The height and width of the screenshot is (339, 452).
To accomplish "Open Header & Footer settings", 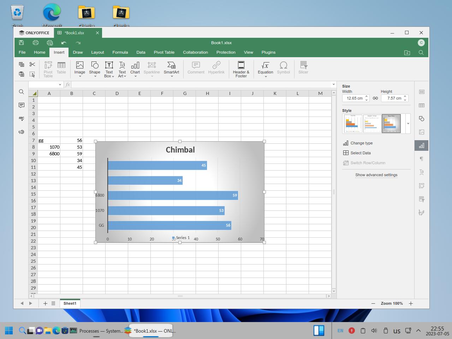I will pyautogui.click(x=241, y=69).
